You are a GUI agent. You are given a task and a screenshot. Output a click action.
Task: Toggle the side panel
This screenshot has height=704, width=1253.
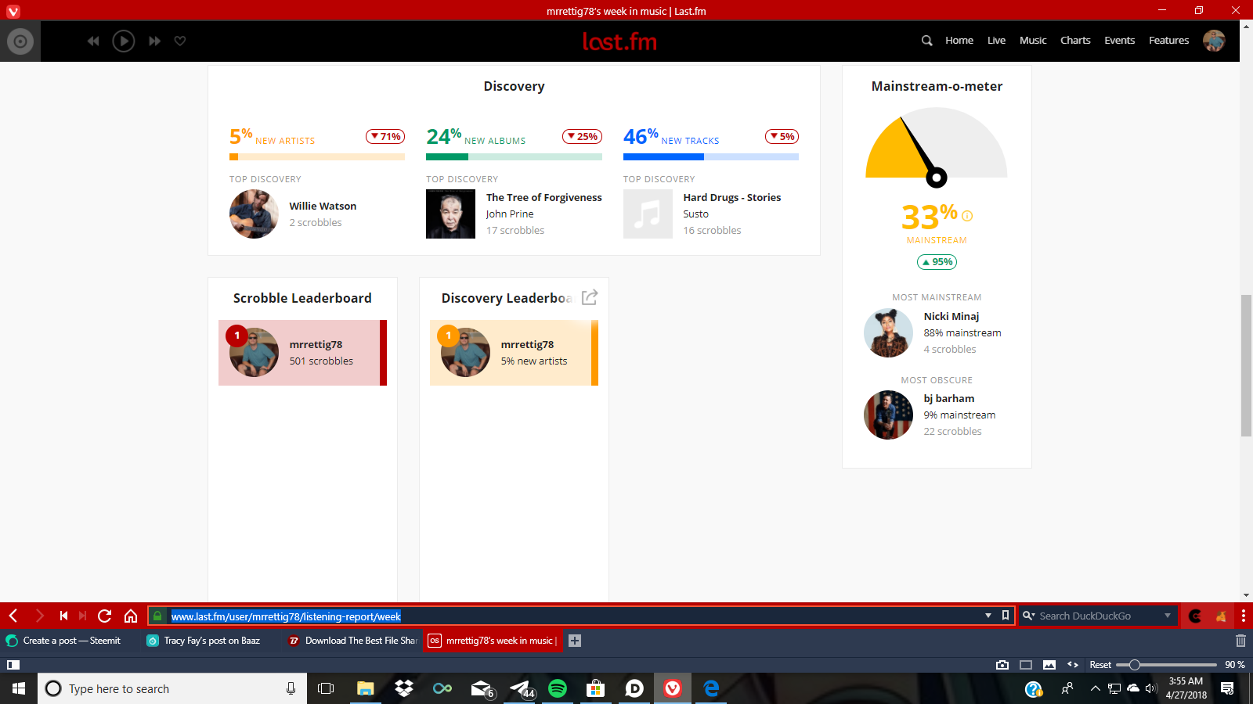click(13, 665)
